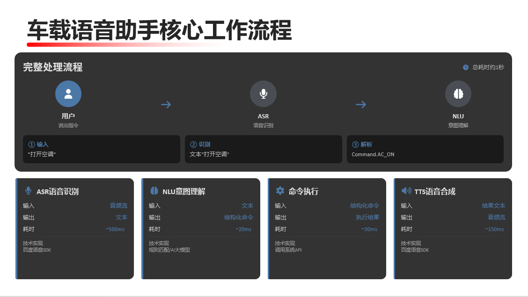This screenshot has width=528, height=297.
Task: Click 结构化命令 input value in 命令执行 card
Action: point(365,205)
